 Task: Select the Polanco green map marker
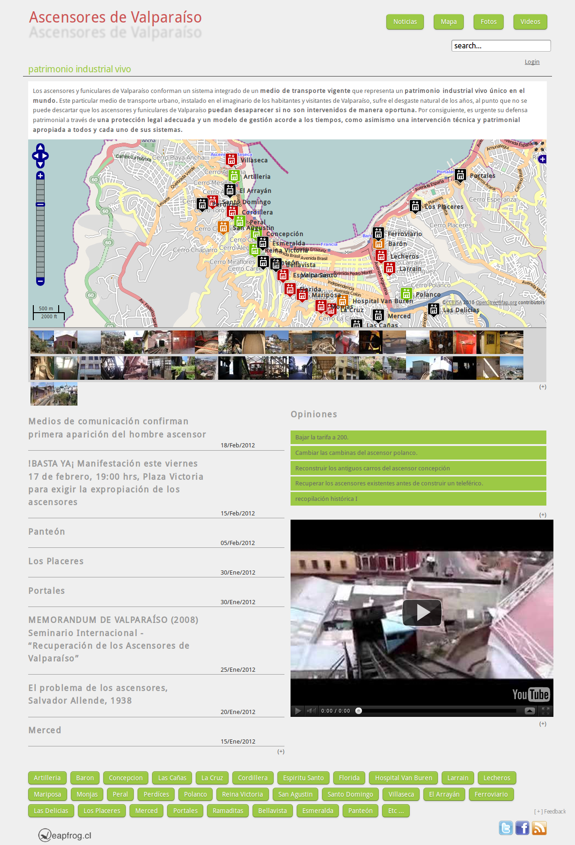tap(406, 294)
